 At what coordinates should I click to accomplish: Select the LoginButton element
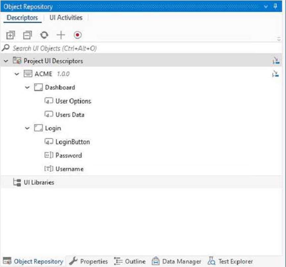pyautogui.click(x=72, y=142)
